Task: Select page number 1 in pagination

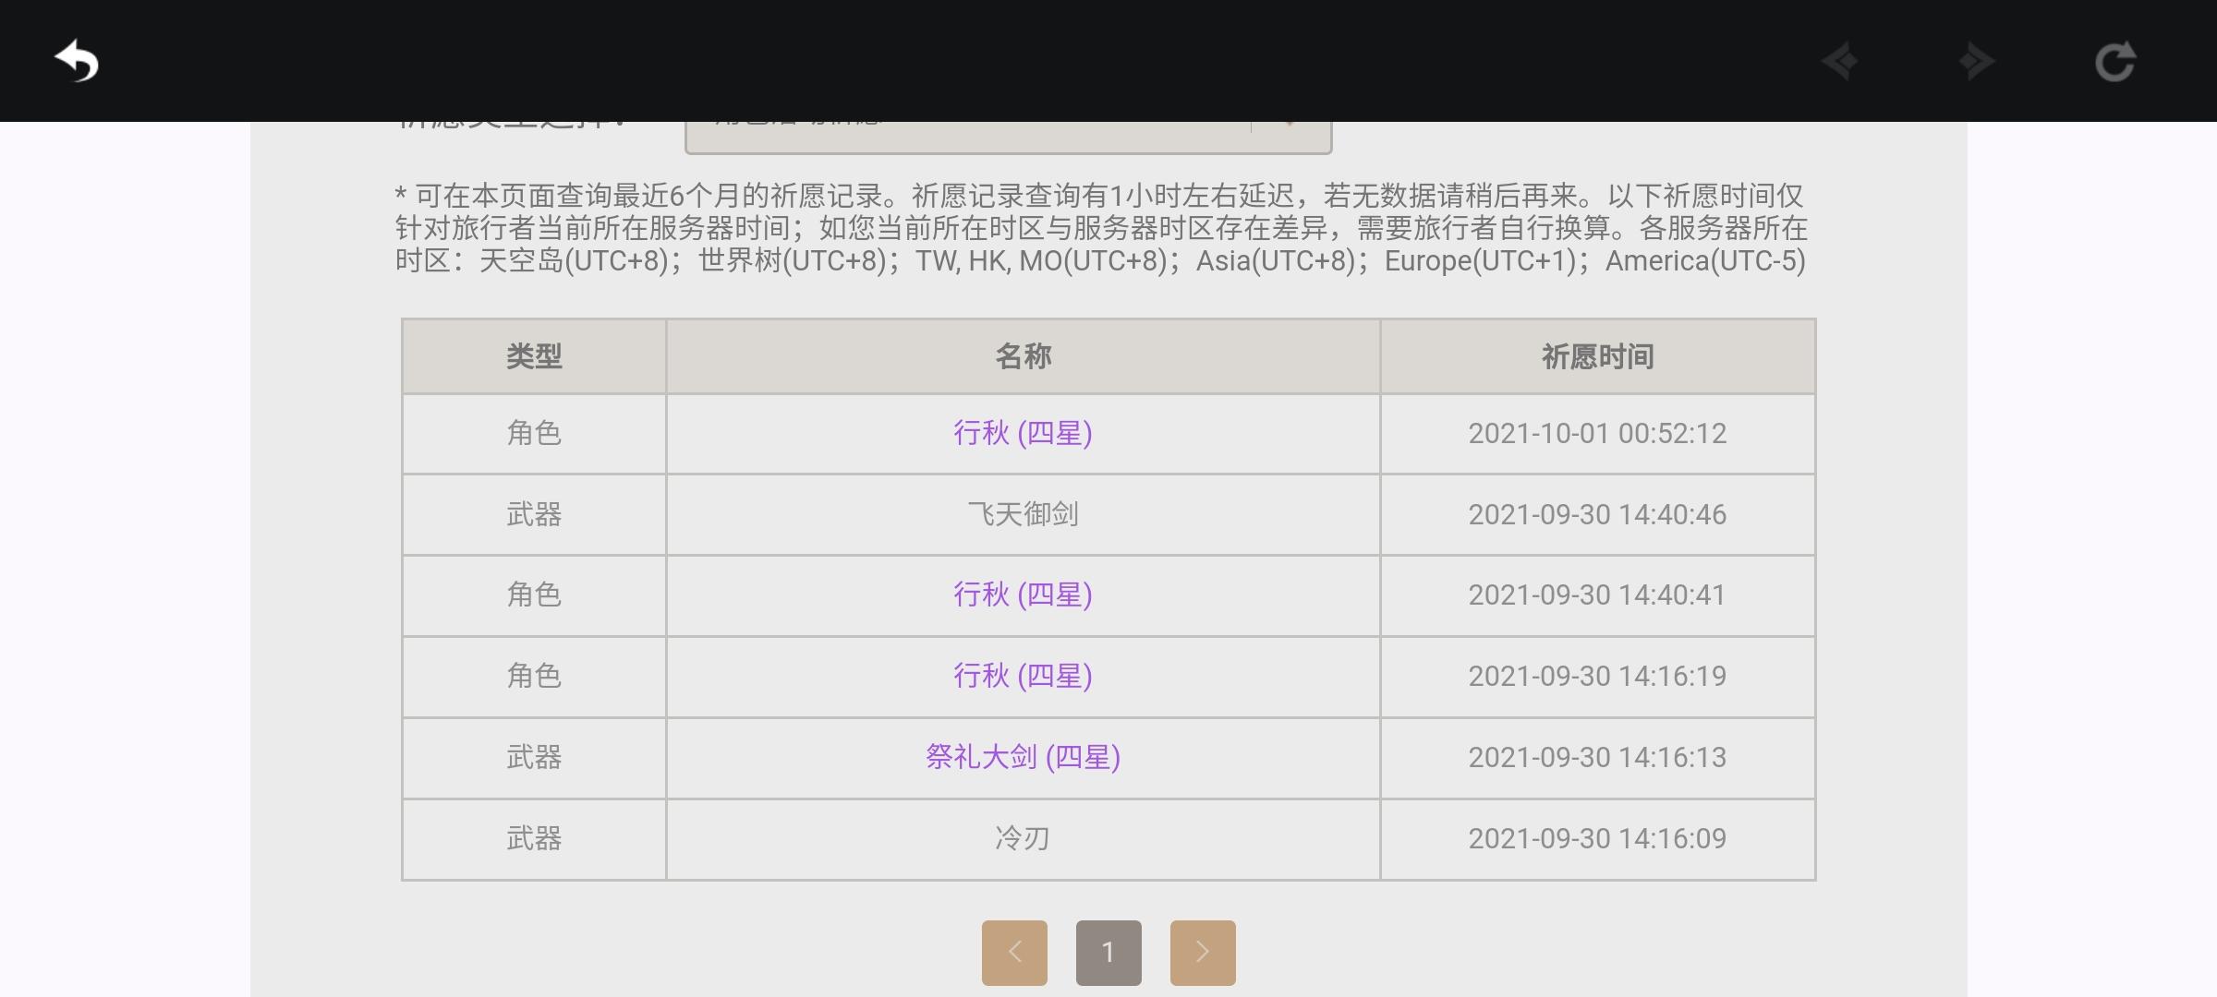Action: tap(1108, 952)
